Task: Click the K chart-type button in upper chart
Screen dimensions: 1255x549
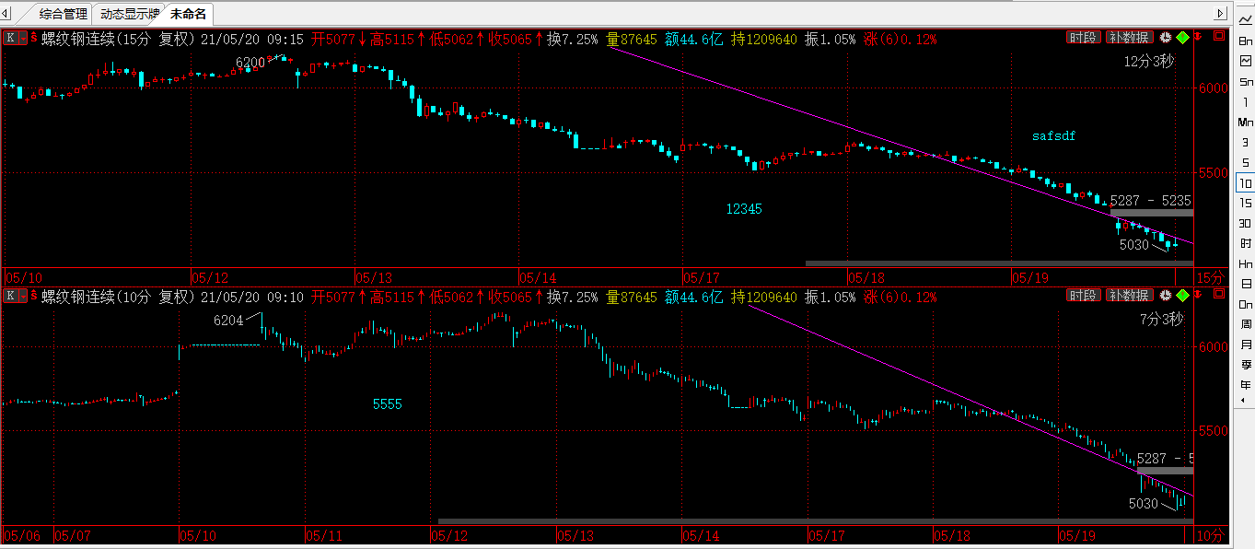Action: tap(11, 38)
